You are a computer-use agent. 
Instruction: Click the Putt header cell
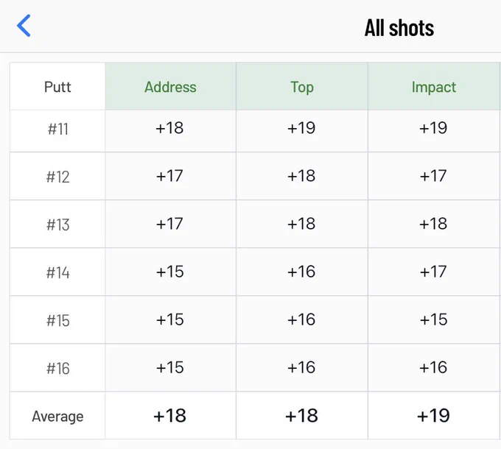click(x=57, y=87)
